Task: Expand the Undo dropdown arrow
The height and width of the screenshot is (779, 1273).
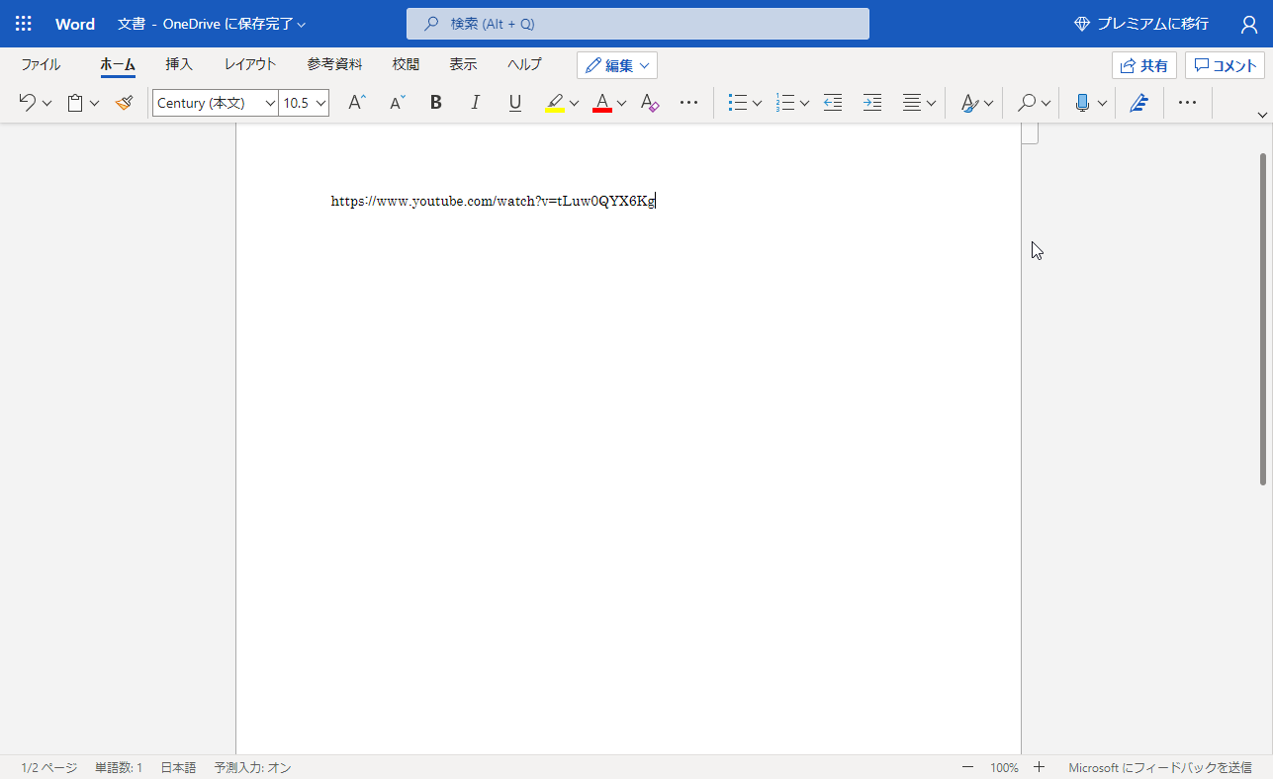Action: pyautogui.click(x=46, y=103)
